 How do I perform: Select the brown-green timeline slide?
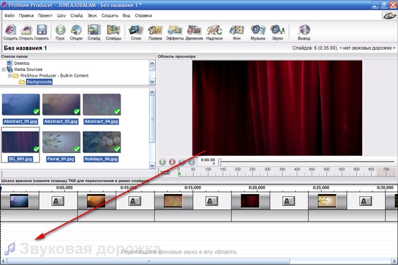(x=173, y=201)
